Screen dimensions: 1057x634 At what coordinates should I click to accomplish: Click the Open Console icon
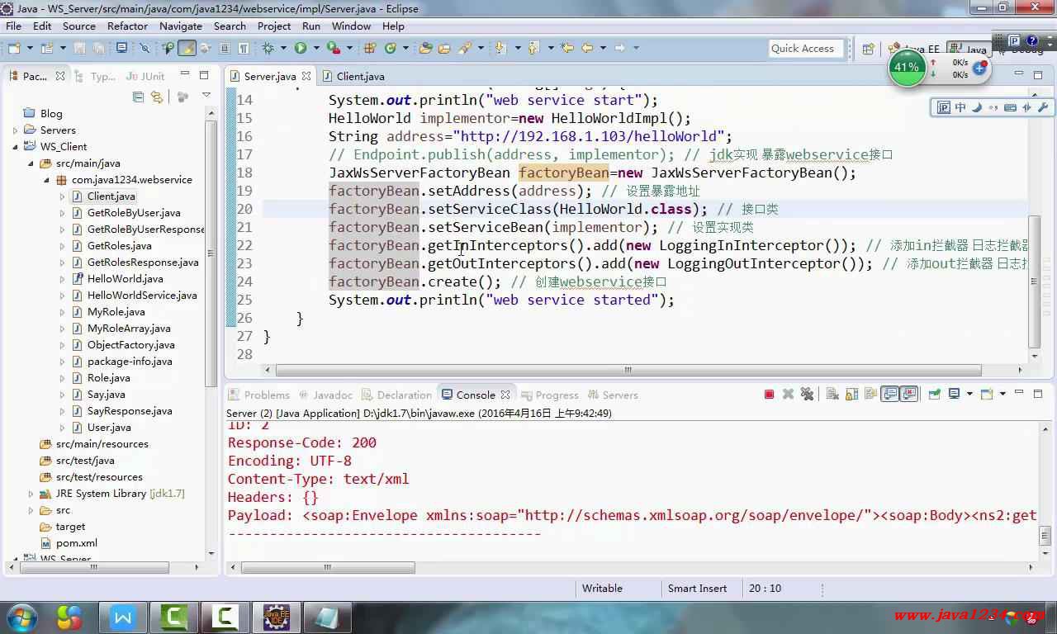[987, 395]
